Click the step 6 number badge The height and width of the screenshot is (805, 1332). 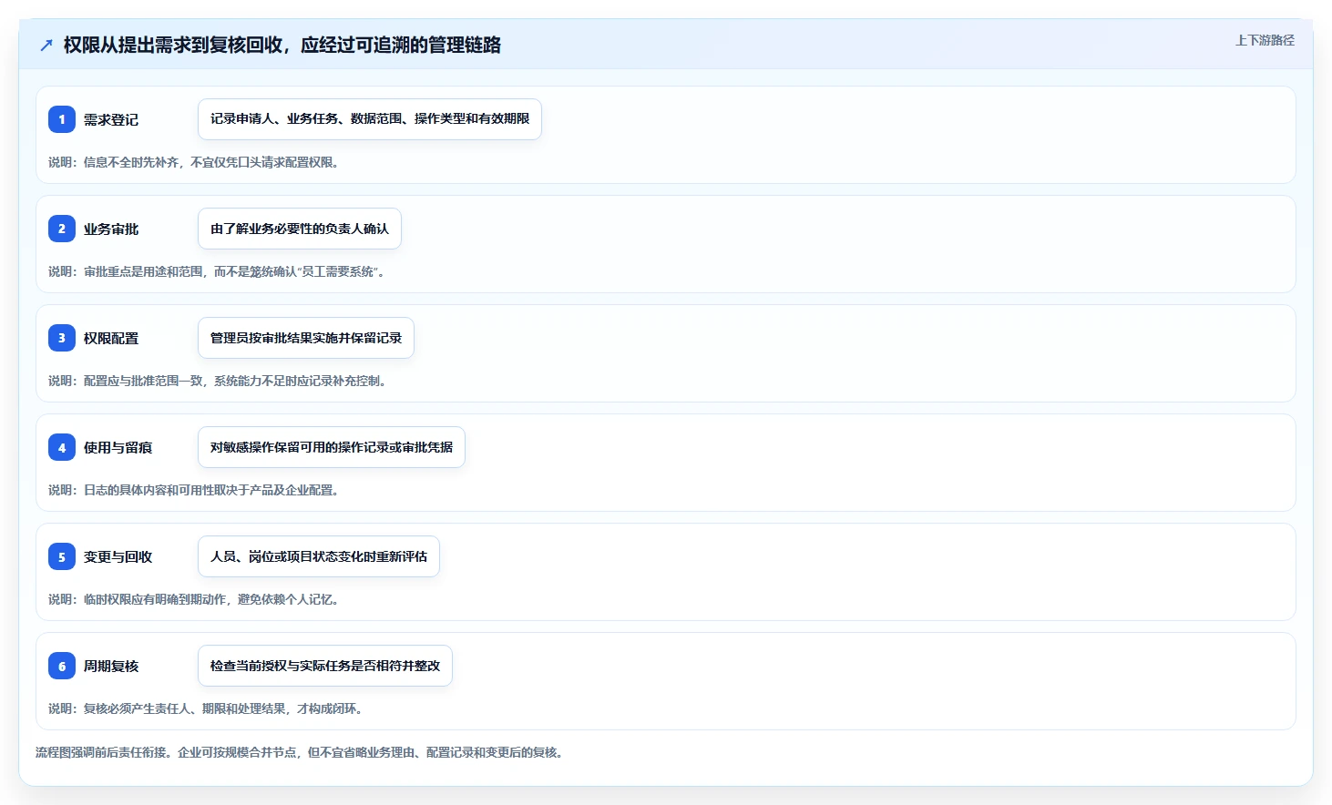tap(62, 666)
